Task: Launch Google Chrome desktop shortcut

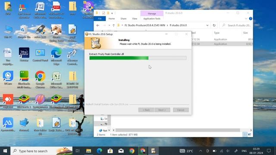Action: coord(40,79)
